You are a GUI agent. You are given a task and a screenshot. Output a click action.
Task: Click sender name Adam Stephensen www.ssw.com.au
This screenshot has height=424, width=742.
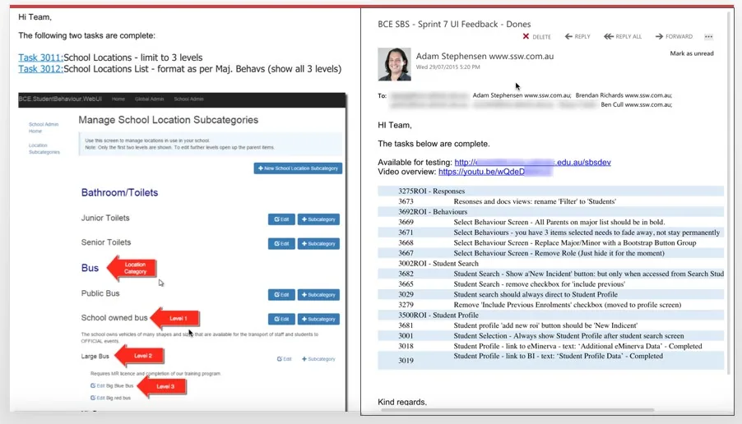point(485,56)
